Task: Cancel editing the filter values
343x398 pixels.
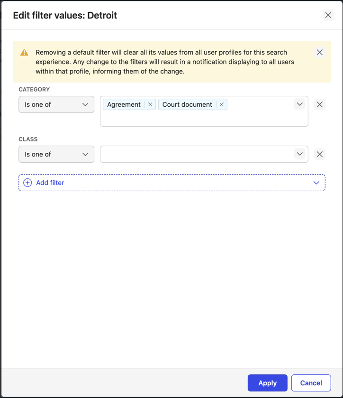Action: (x=311, y=383)
